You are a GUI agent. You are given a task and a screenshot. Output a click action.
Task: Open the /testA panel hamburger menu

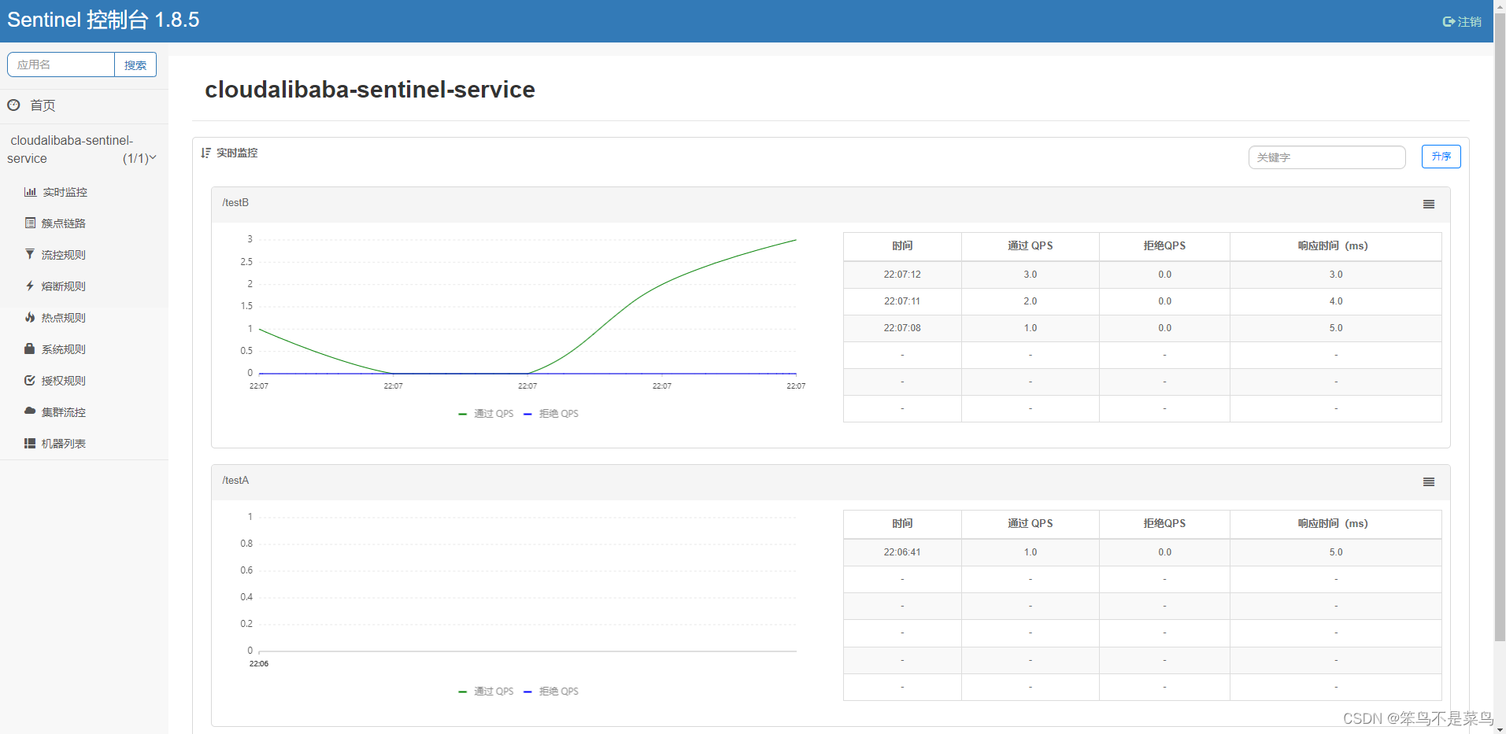[1428, 482]
